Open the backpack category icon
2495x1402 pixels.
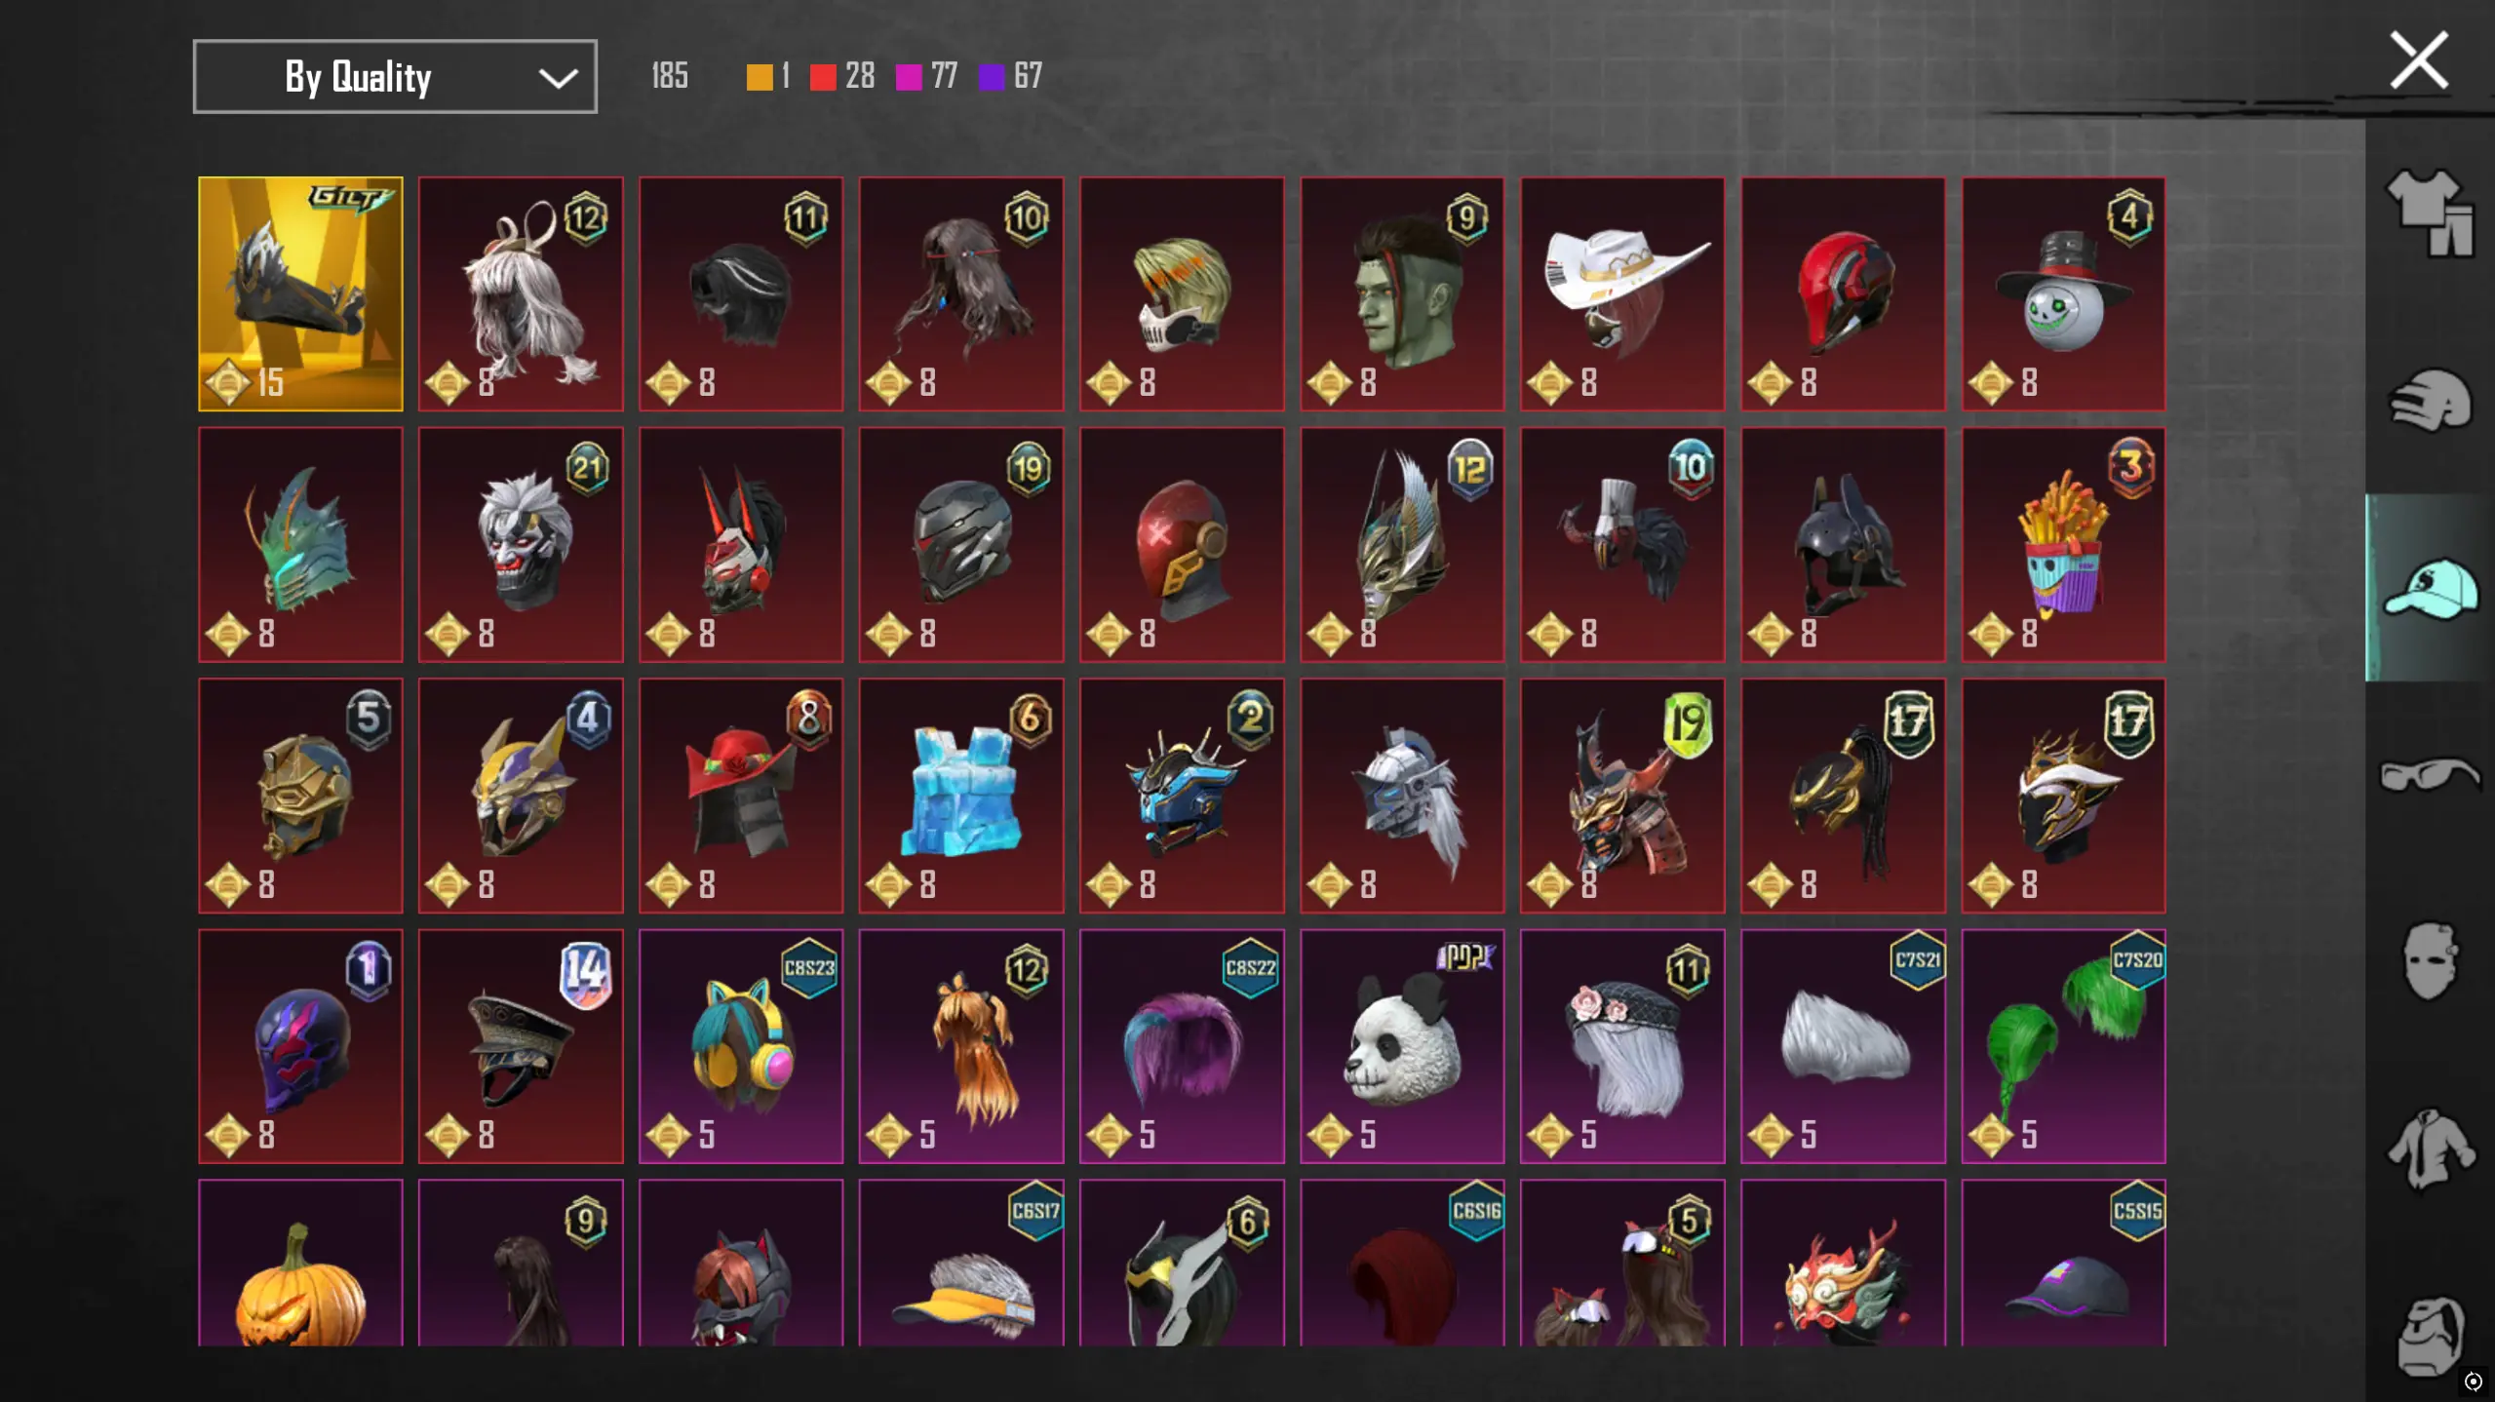pos(2430,1336)
